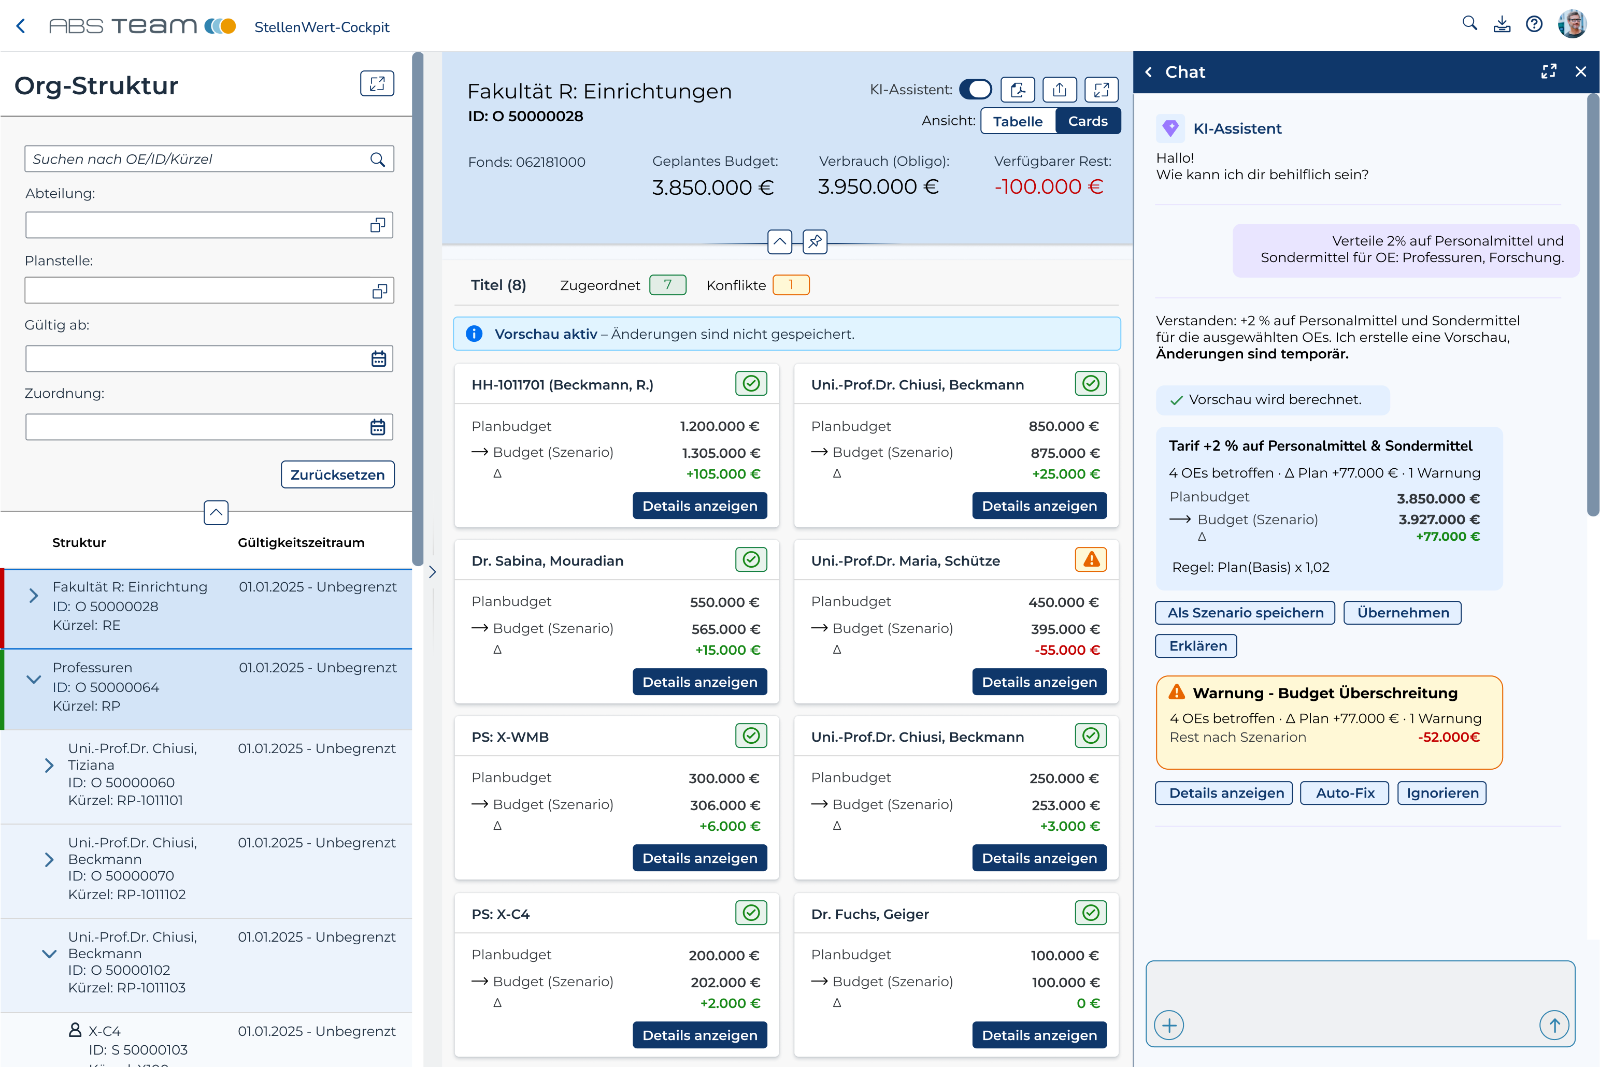Click the Suchen nach OE/ID/Kürzel search field
Viewport: 1600px width, 1067px height.
197,159
